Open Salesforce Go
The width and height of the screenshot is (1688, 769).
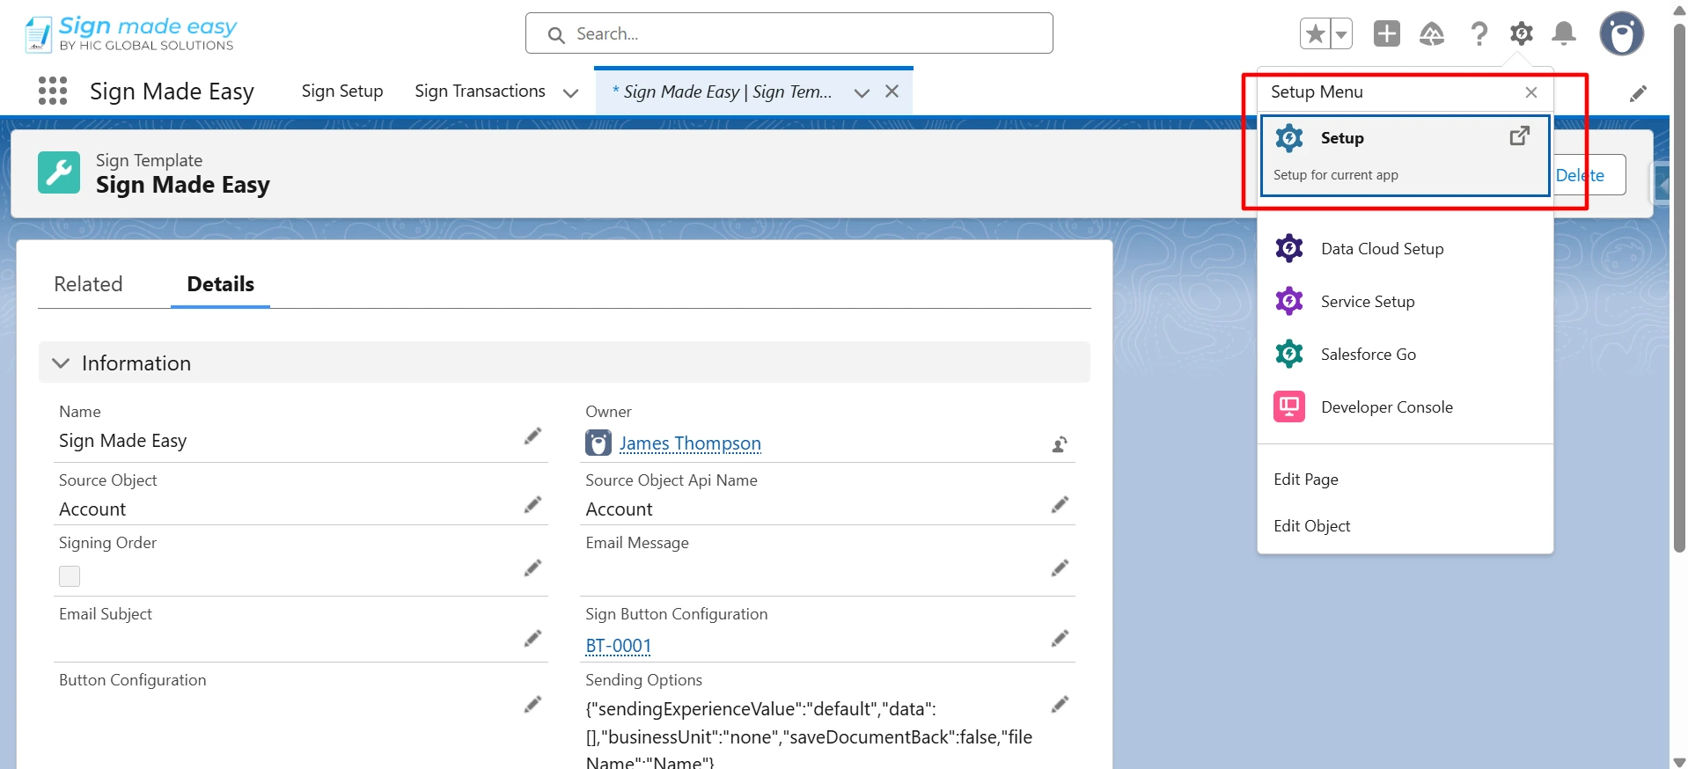[x=1405, y=355]
